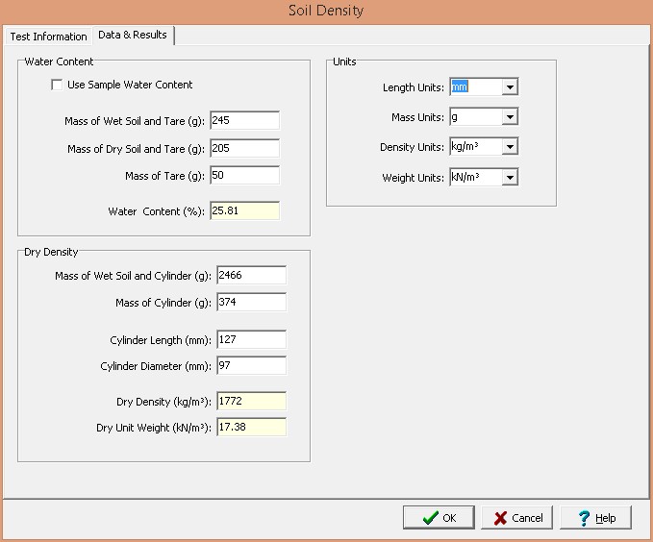The height and width of the screenshot is (542, 653).
Task: Select the Cylinder Diameter input field
Action: (251, 365)
